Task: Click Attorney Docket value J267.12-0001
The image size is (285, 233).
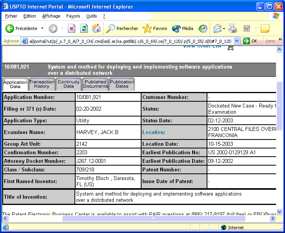Action: [x=91, y=161]
